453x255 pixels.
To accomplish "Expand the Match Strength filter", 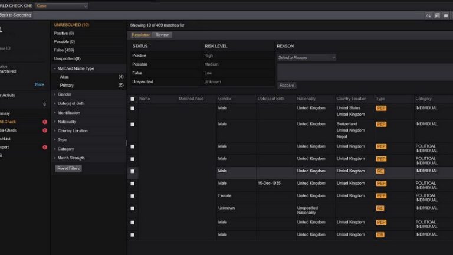I will [x=71, y=158].
